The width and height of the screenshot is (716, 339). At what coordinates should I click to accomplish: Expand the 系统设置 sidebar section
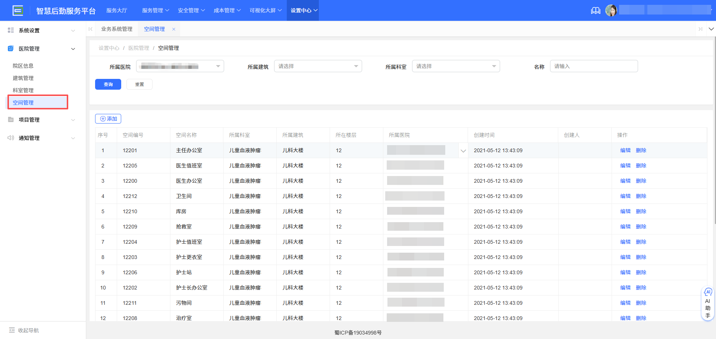click(x=41, y=31)
